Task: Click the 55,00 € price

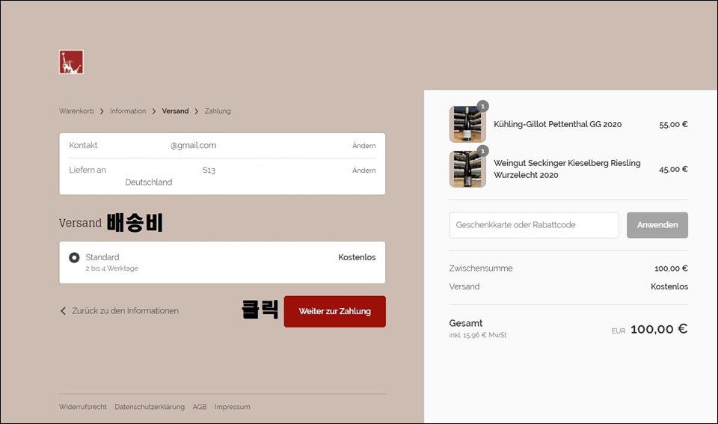Action: coord(673,124)
